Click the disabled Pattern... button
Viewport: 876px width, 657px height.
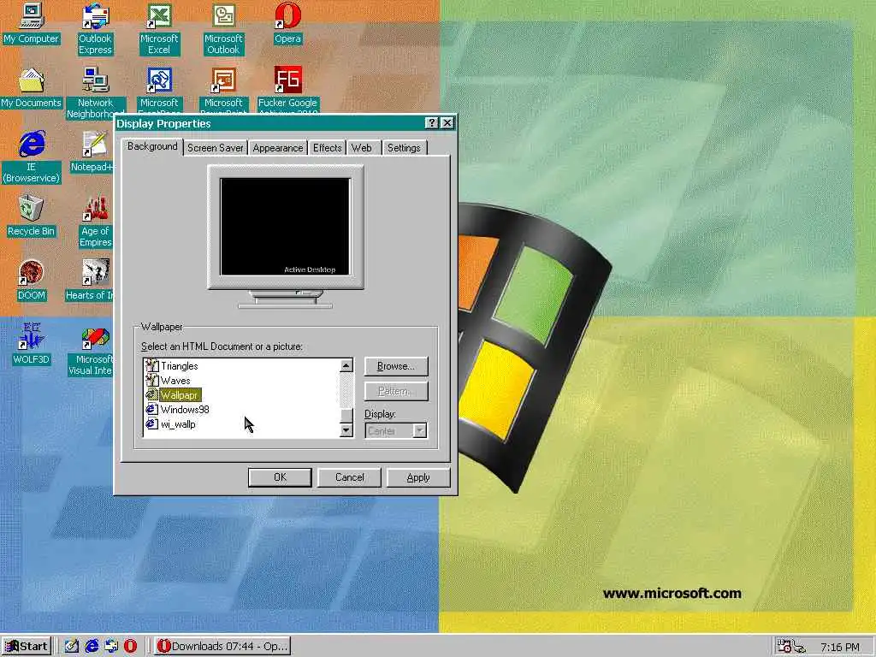(x=396, y=391)
